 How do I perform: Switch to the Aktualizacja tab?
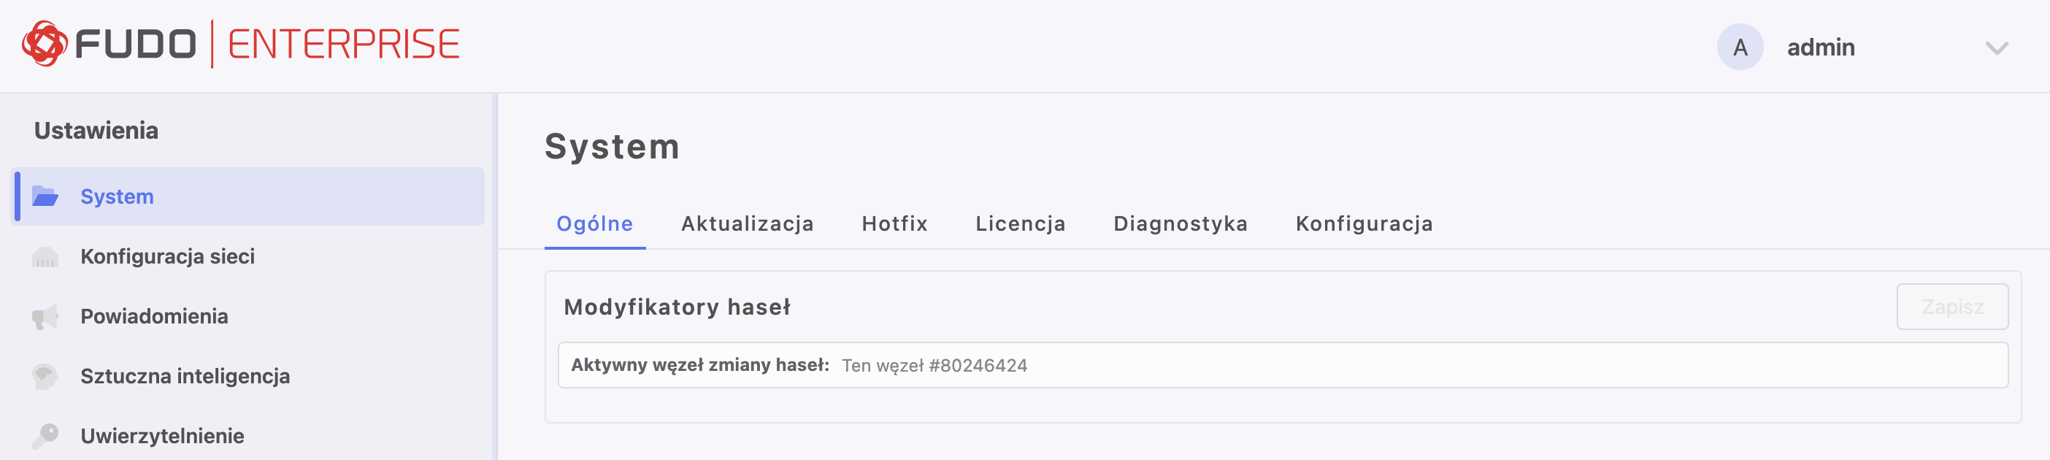[748, 223]
